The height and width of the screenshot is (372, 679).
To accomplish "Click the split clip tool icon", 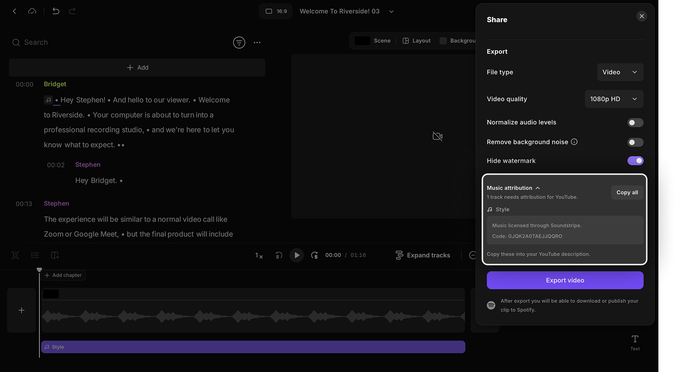I will click(15, 255).
